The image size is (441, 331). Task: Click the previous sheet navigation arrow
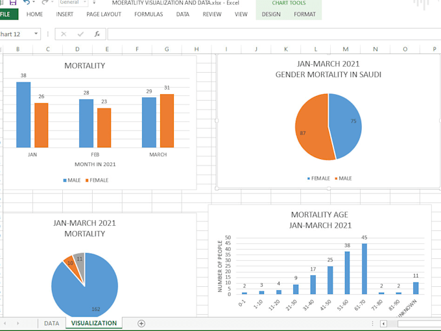pyautogui.click(x=5, y=323)
